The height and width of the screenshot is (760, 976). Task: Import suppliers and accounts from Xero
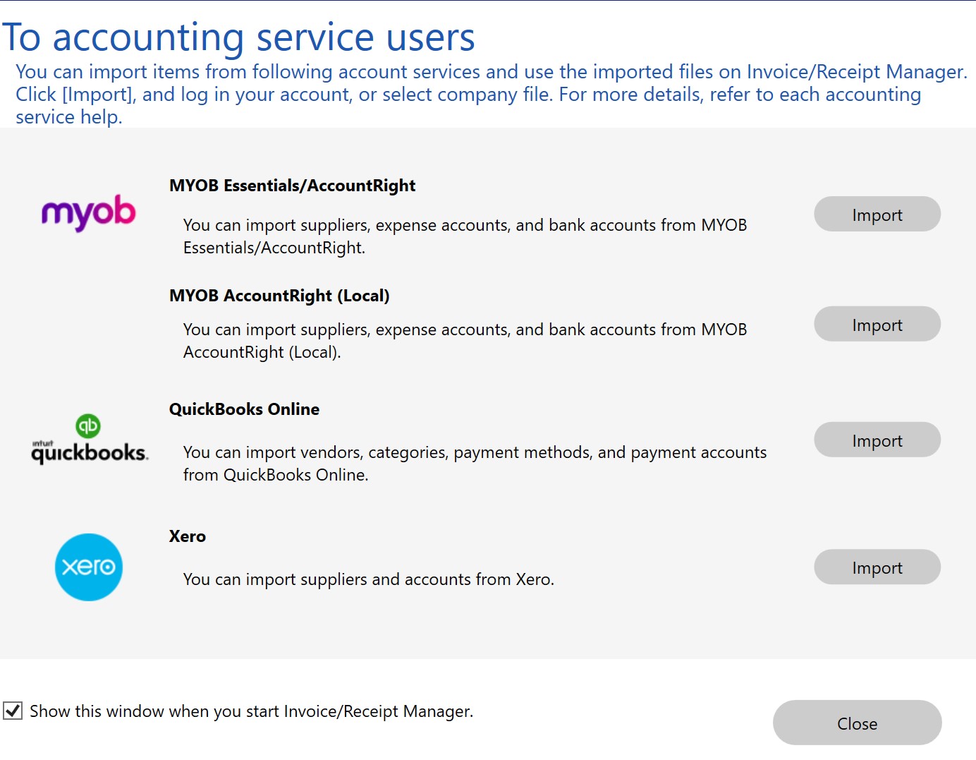[x=877, y=567]
